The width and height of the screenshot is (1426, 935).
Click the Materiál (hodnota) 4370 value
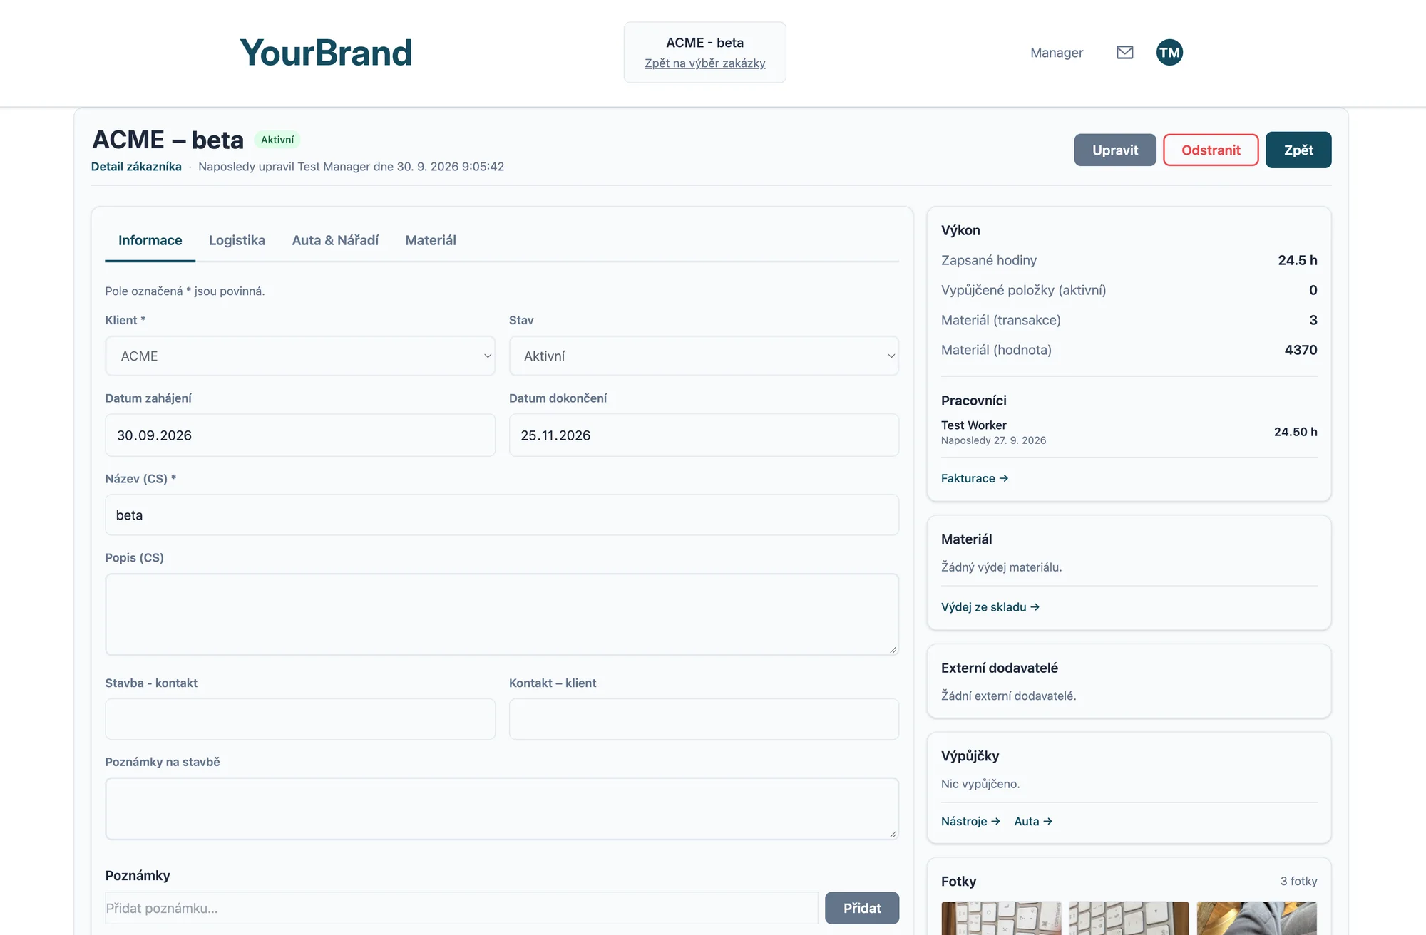(1301, 350)
